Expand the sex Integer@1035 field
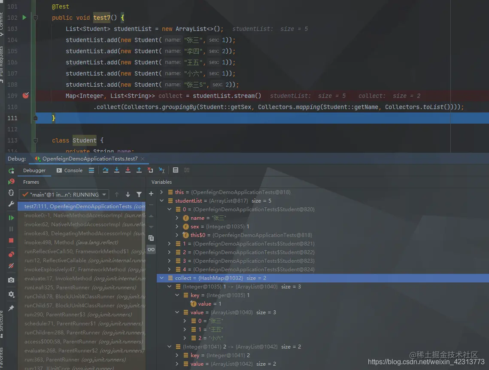The height and width of the screenshot is (370, 489). click(x=177, y=226)
